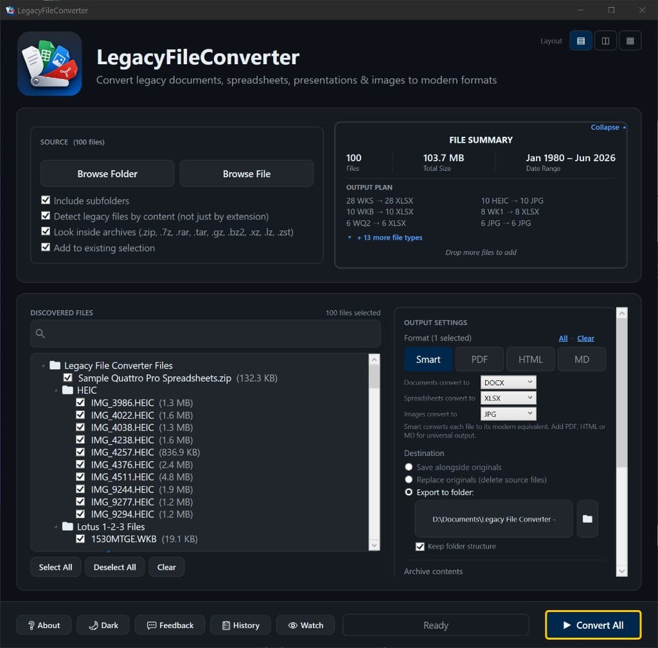
Task: Click the All formats link
Action: tap(563, 338)
